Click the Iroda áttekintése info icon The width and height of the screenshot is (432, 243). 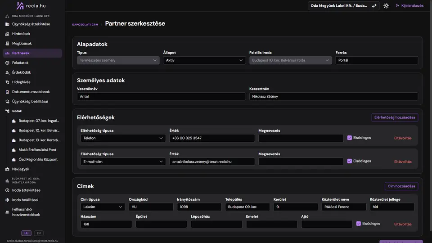pyautogui.click(x=7, y=190)
